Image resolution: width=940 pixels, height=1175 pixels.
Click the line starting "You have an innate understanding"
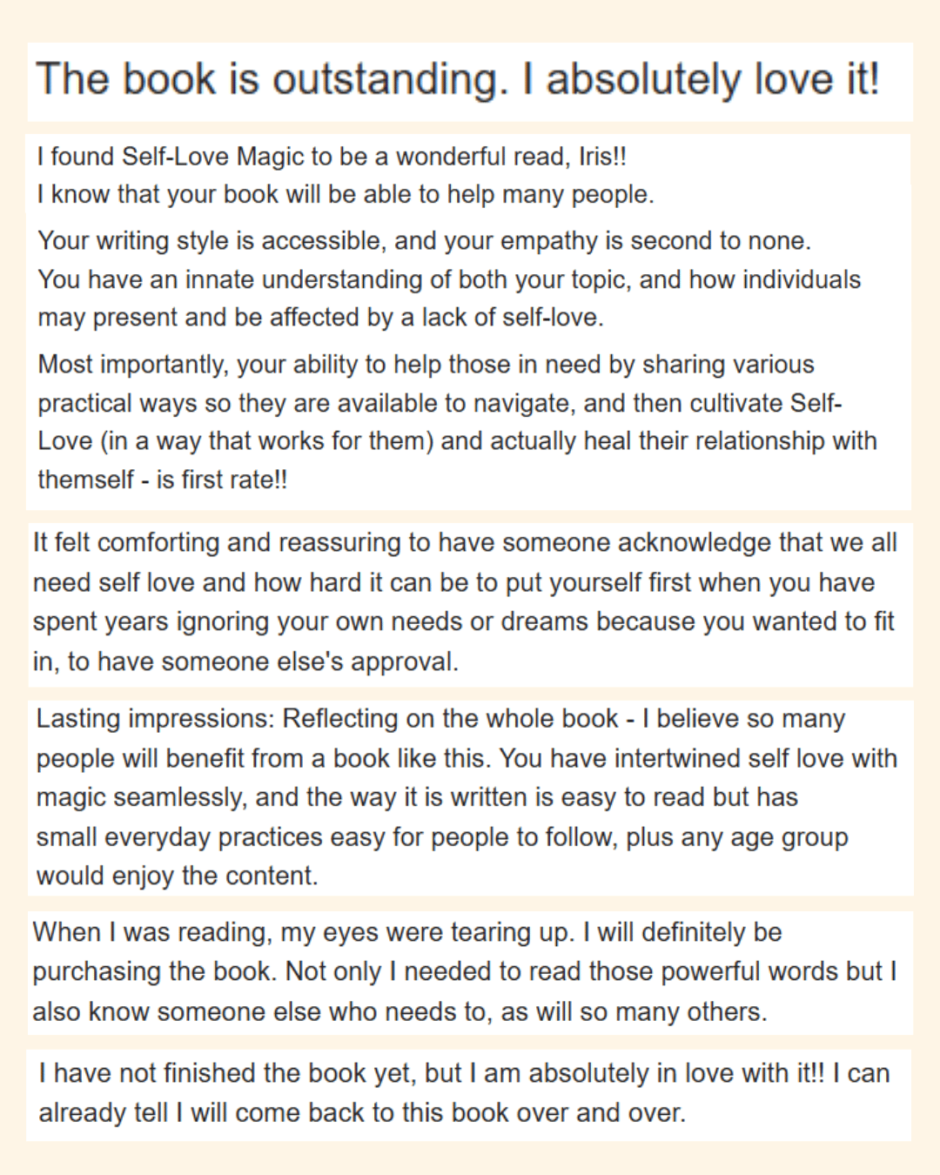448,279
